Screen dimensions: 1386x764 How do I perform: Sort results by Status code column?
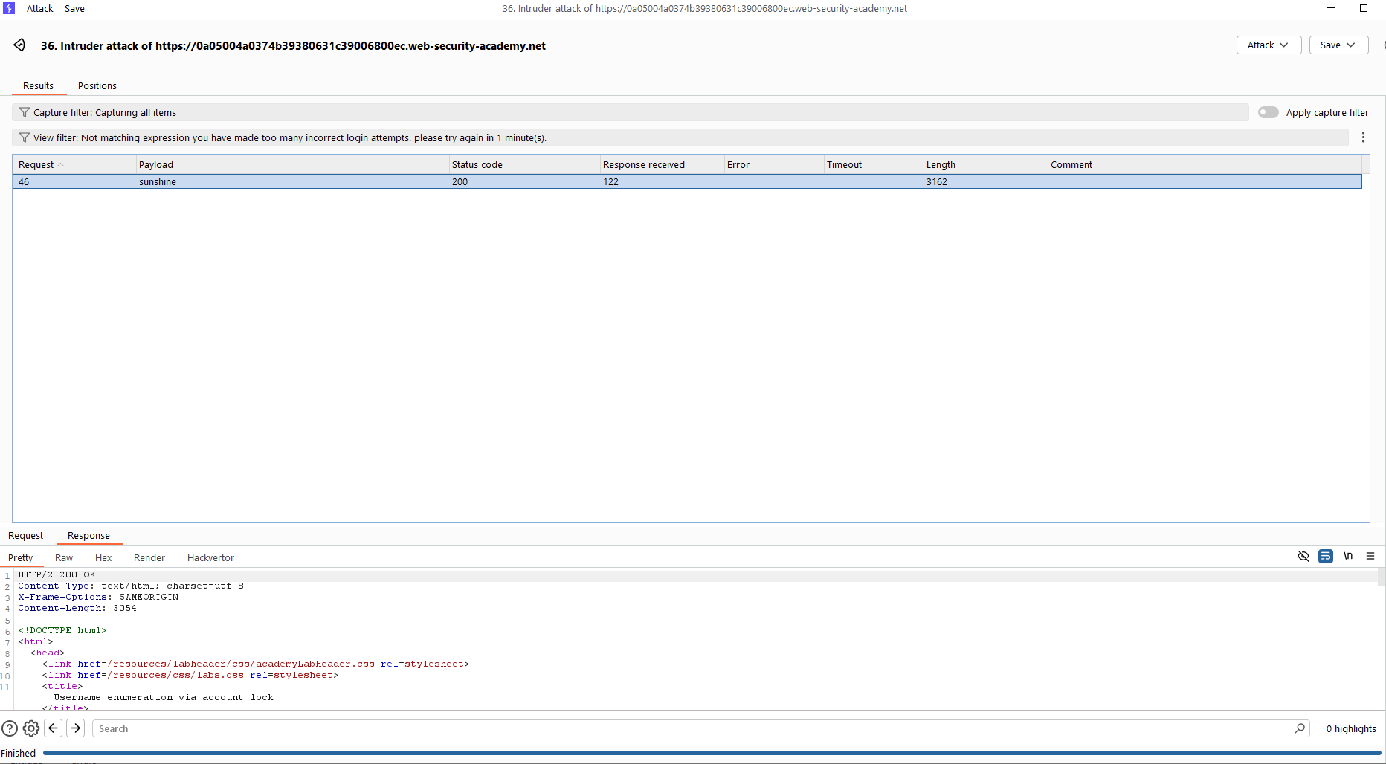[524, 164]
